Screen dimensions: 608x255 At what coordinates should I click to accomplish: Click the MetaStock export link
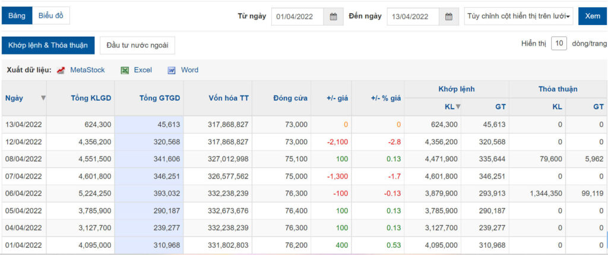pos(87,70)
